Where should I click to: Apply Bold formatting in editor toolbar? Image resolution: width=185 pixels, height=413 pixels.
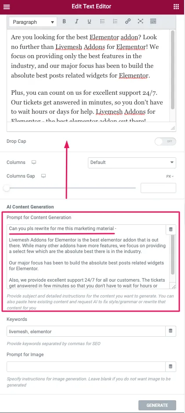point(64,22)
